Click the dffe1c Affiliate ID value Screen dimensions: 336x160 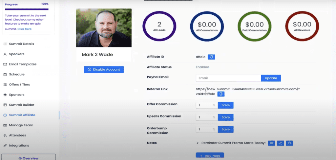tap(200, 57)
